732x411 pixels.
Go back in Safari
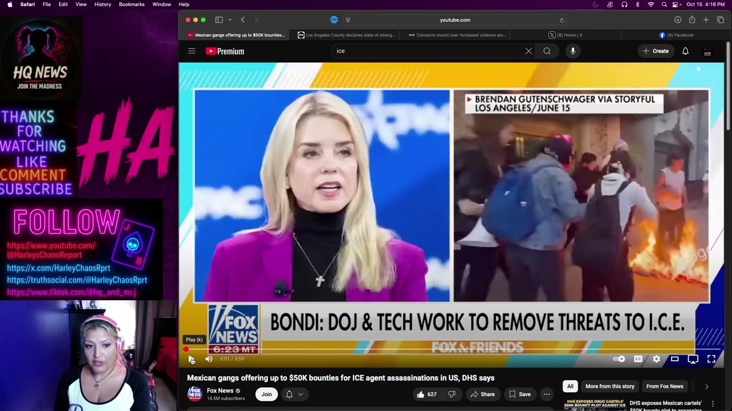pyautogui.click(x=242, y=19)
